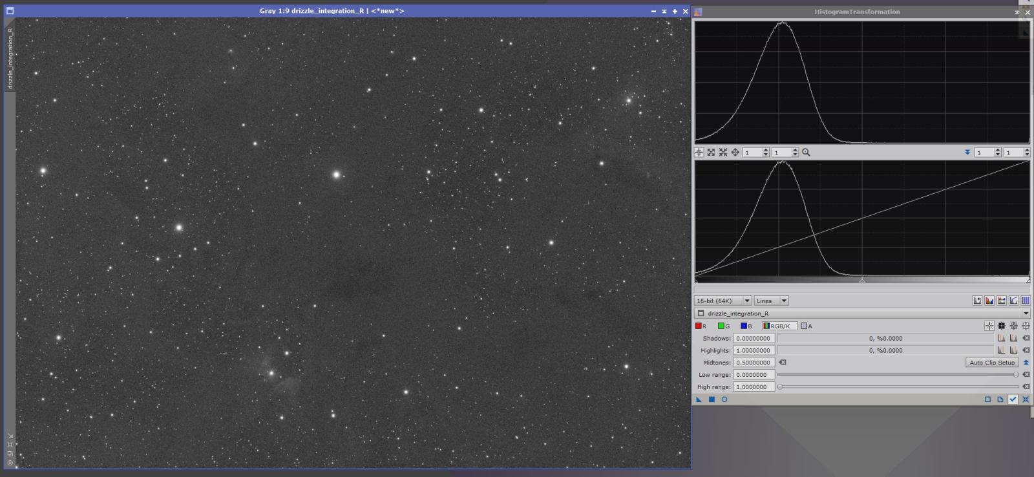
Task: Select normal crosshair readout mode icon
Action: (x=989, y=326)
